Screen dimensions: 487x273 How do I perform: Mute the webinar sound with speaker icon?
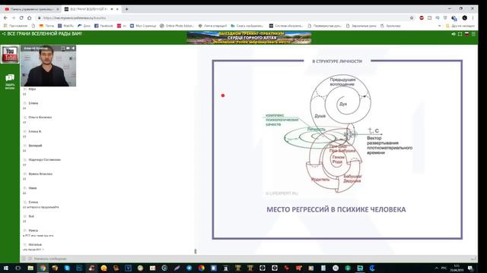click(454, 34)
